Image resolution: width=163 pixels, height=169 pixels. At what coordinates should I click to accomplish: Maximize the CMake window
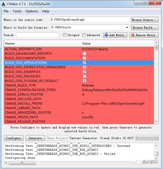(145, 3)
